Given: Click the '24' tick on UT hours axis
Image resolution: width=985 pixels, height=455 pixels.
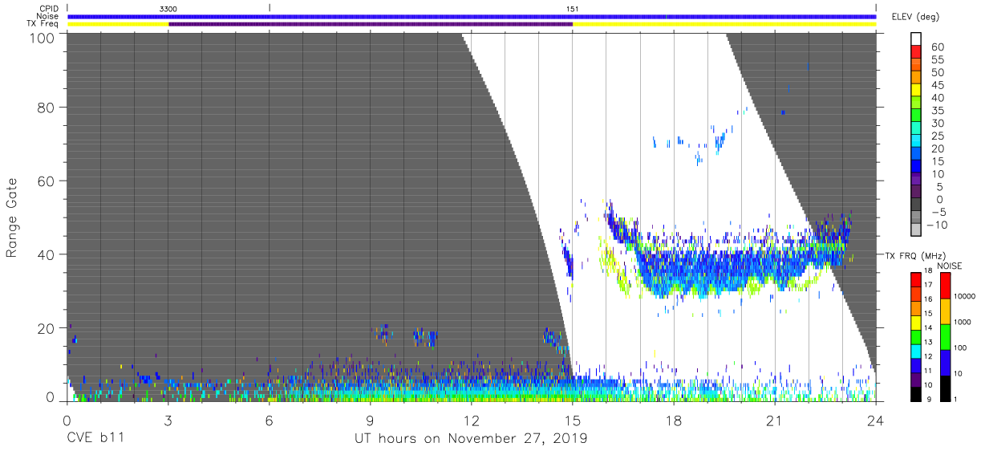Looking at the screenshot, I should click(x=876, y=420).
